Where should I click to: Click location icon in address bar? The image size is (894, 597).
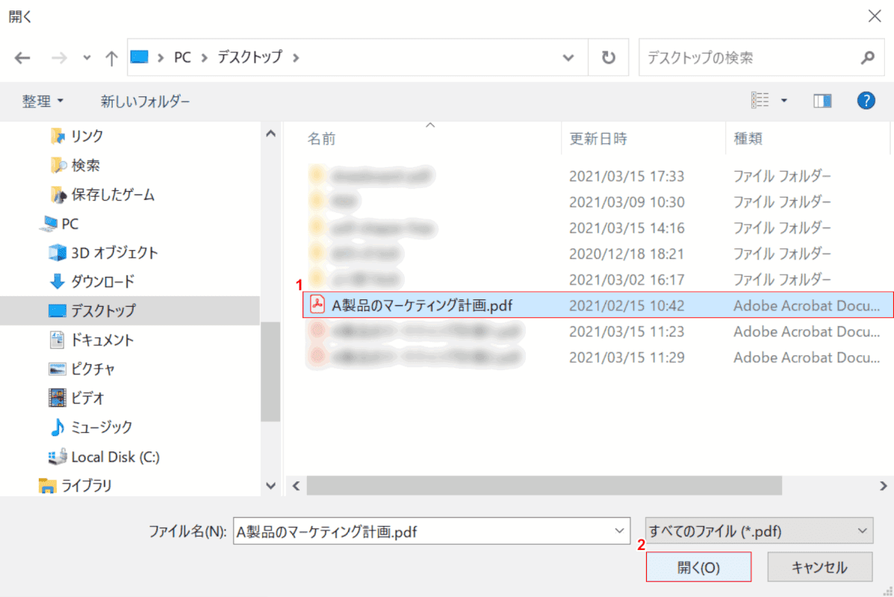click(x=140, y=57)
